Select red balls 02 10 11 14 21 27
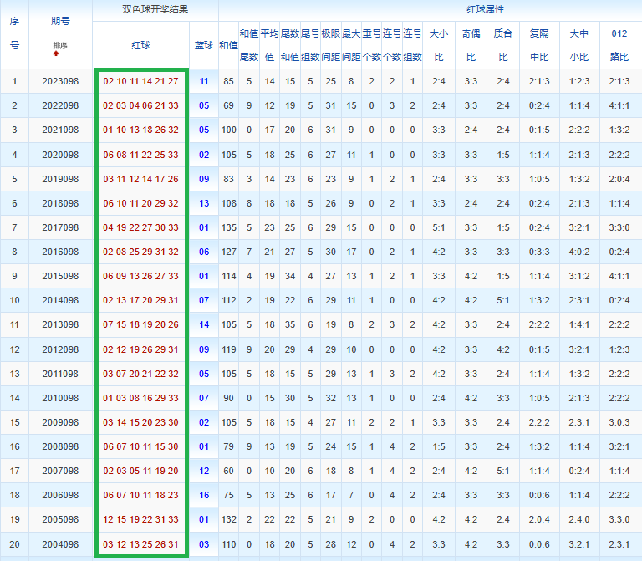The image size is (642, 561). 140,81
